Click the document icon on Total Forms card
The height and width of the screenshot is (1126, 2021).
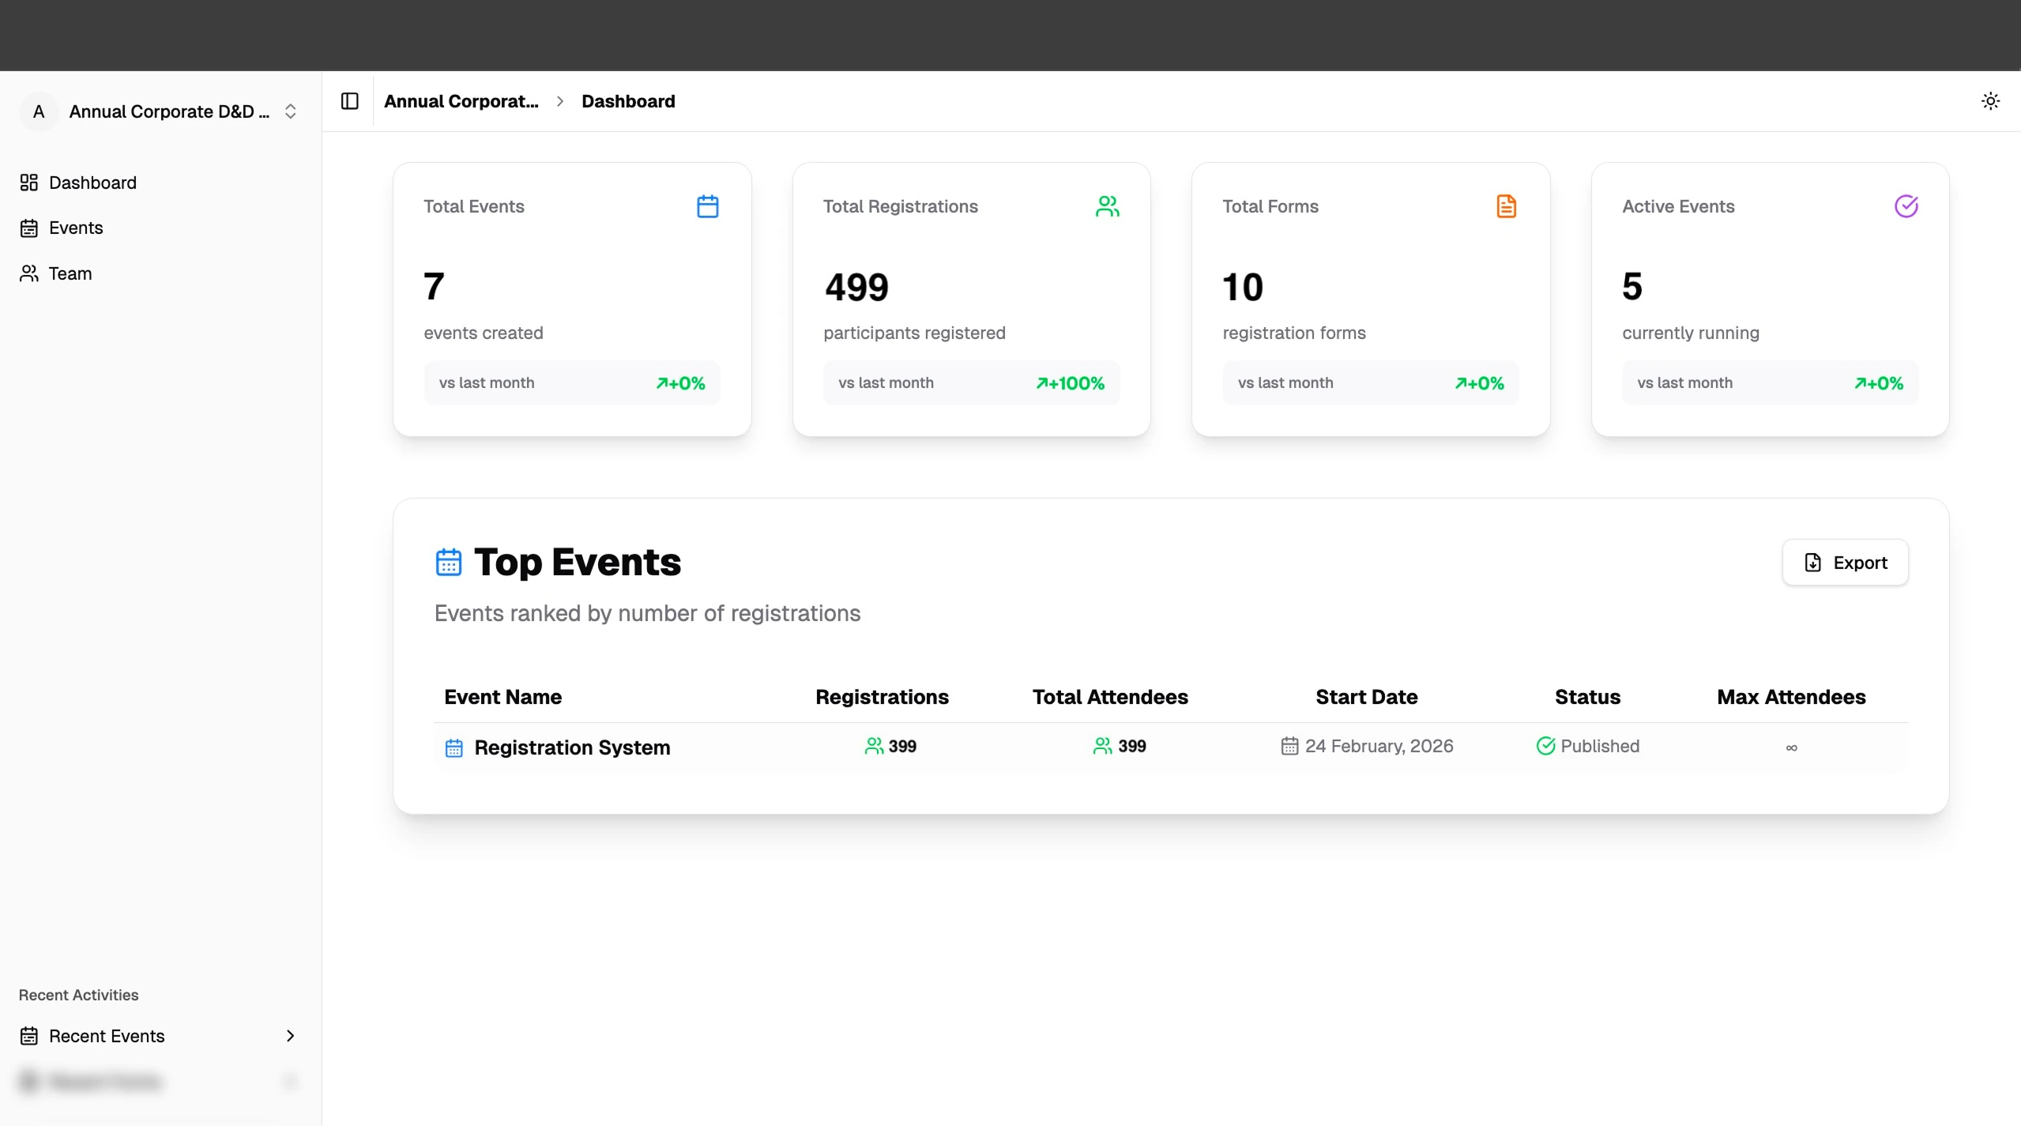pos(1506,205)
